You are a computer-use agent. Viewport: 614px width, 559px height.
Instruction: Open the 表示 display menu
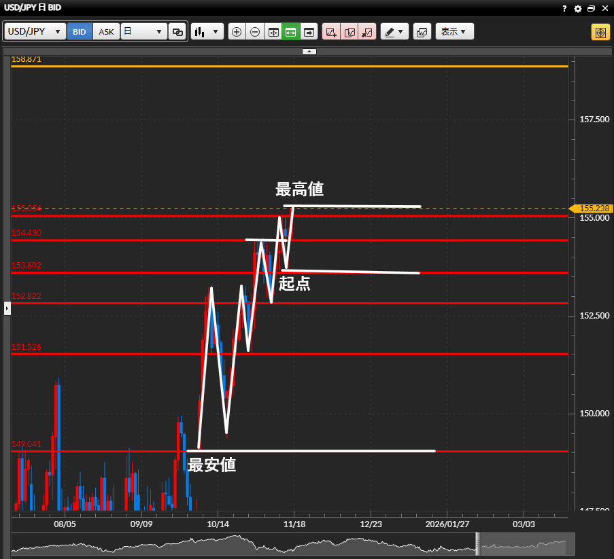click(x=454, y=32)
